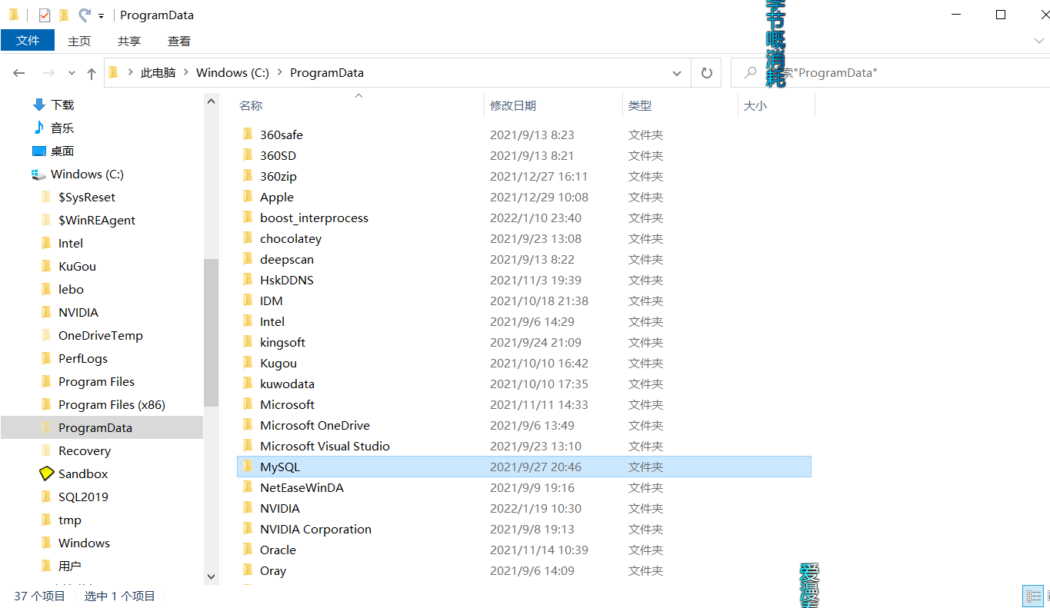Select the HskDDNS folder name
This screenshot has width=1050, height=608.
(287, 280)
